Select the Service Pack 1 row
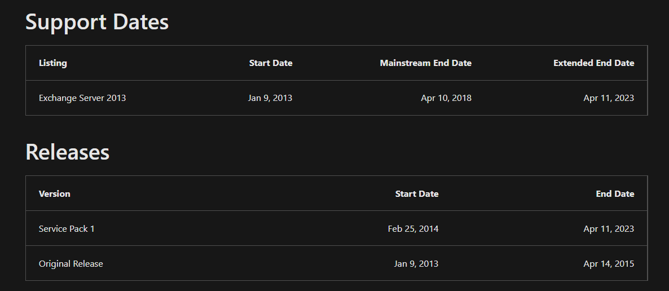The image size is (669, 291). (337, 228)
